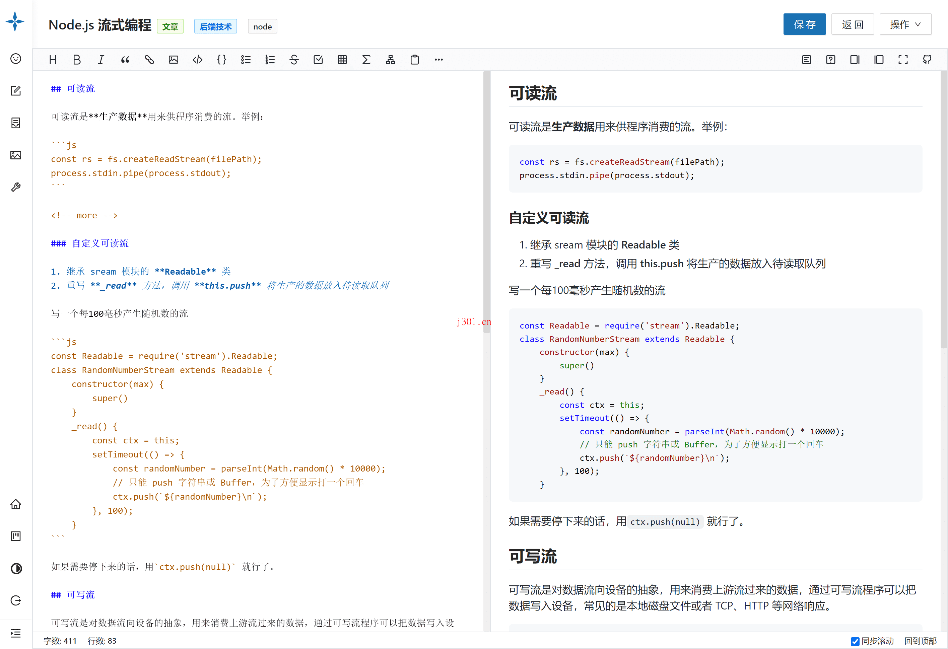Image resolution: width=948 pixels, height=649 pixels.
Task: Insert a code block with the braces icon
Action: pyautogui.click(x=221, y=60)
